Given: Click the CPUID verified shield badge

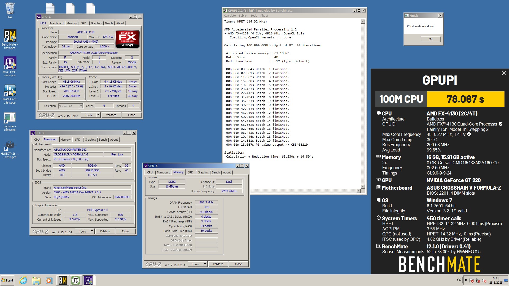Looking at the screenshot, I should (501, 124).
